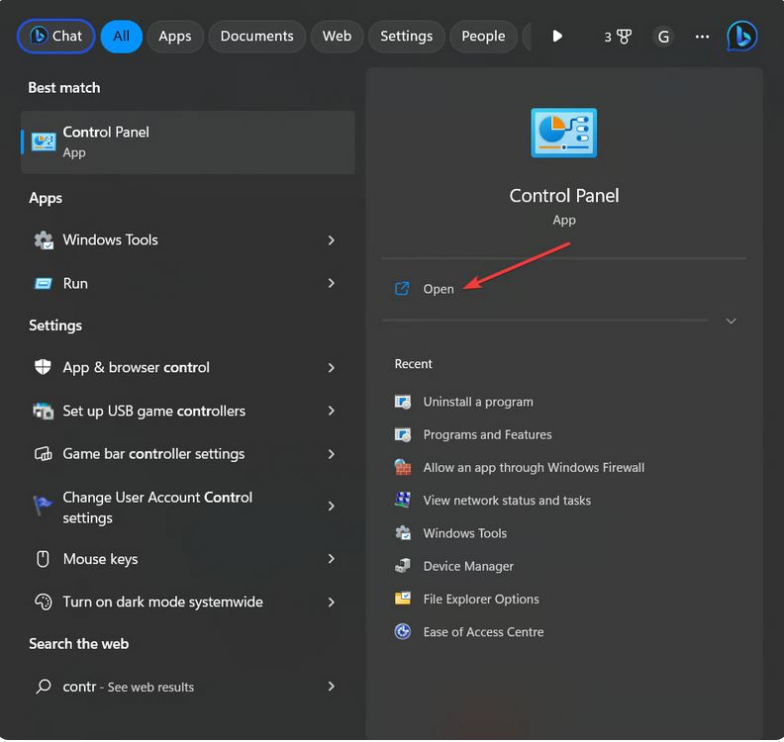The width and height of the screenshot is (784, 742).
Task: Click the palette icon for dark mode
Action: tap(43, 602)
